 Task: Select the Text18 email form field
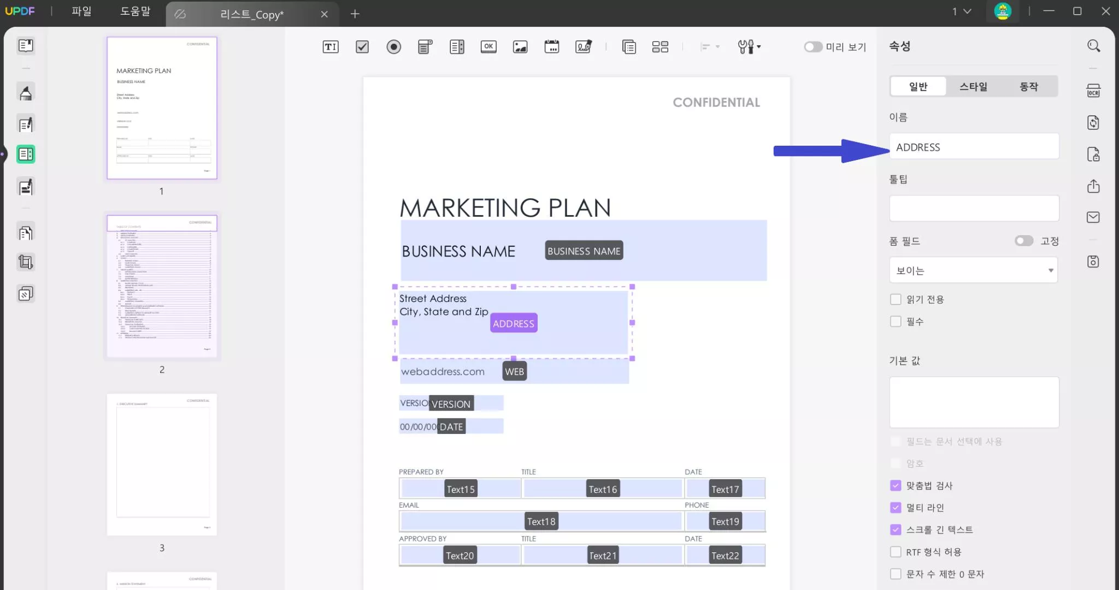coord(541,521)
